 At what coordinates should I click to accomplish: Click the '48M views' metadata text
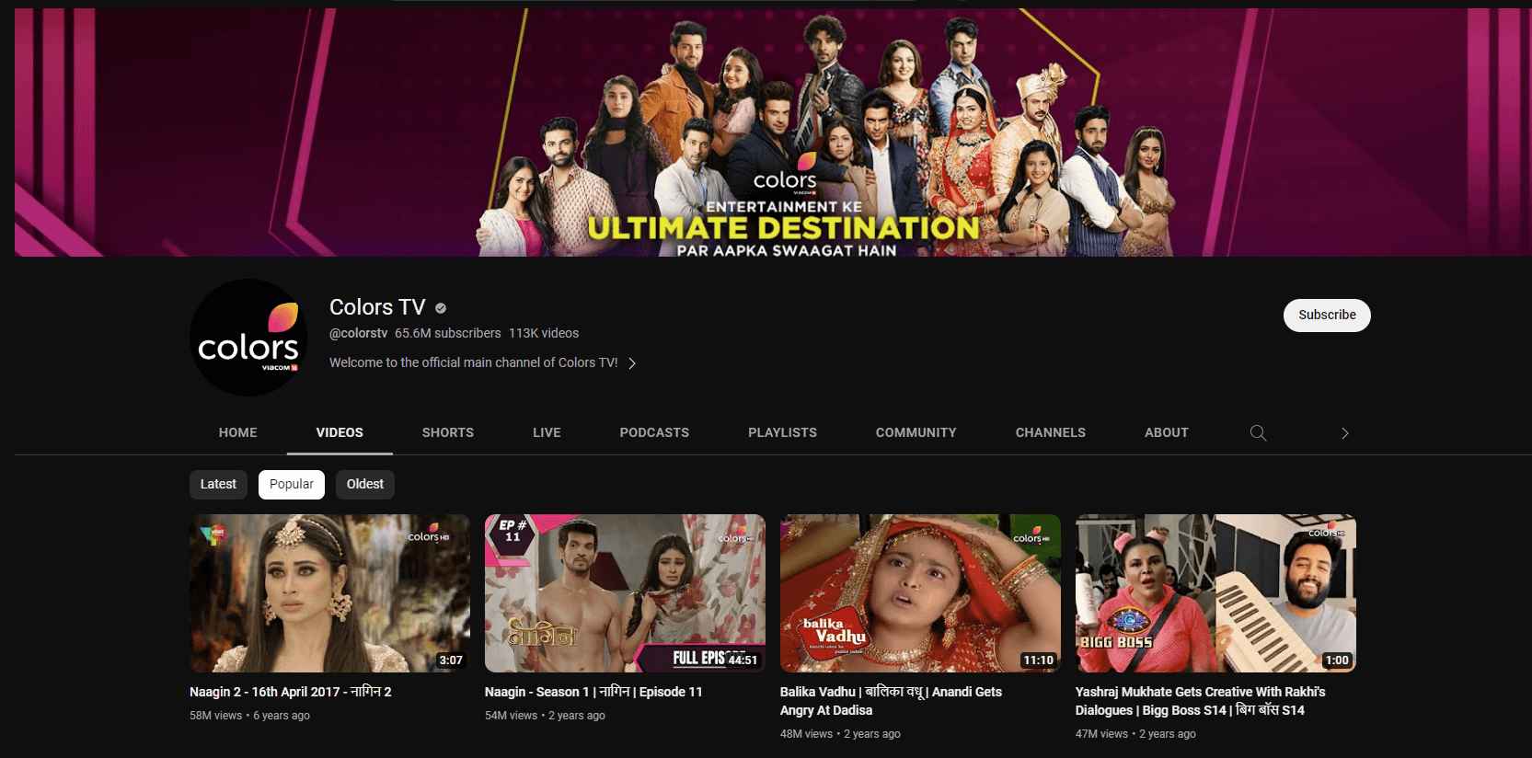[x=807, y=734]
